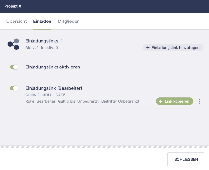Disable the Einladungslinks aktivieren switch
This screenshot has height=170, width=209.
[14, 67]
